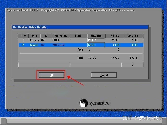Edit the New Size field 25604
This screenshot has height=125, width=167.
click(96, 40)
